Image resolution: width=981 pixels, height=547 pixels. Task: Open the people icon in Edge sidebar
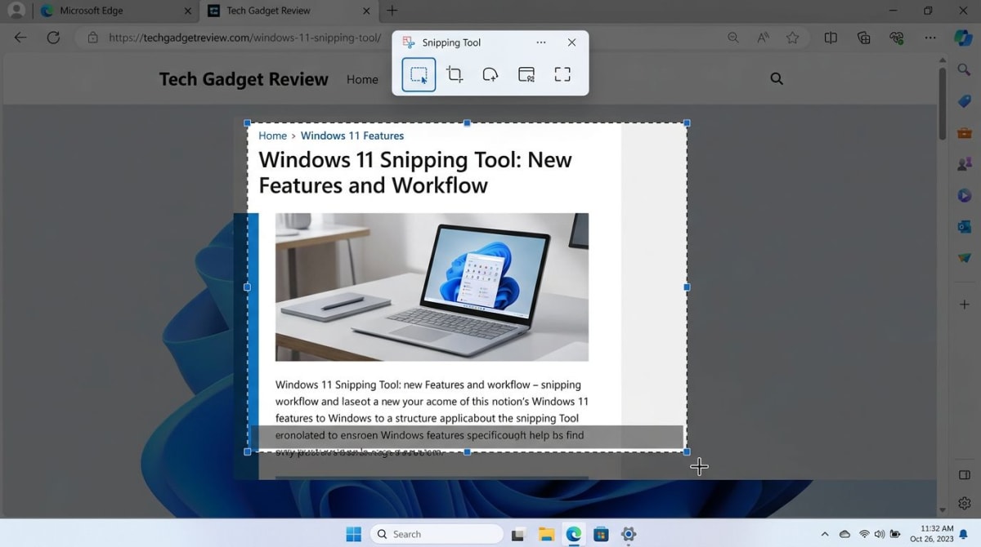(x=964, y=164)
